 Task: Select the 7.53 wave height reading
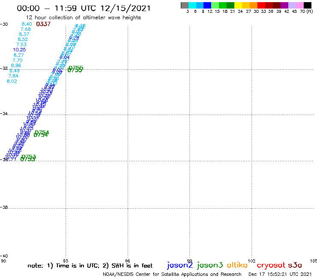[x=21, y=44]
